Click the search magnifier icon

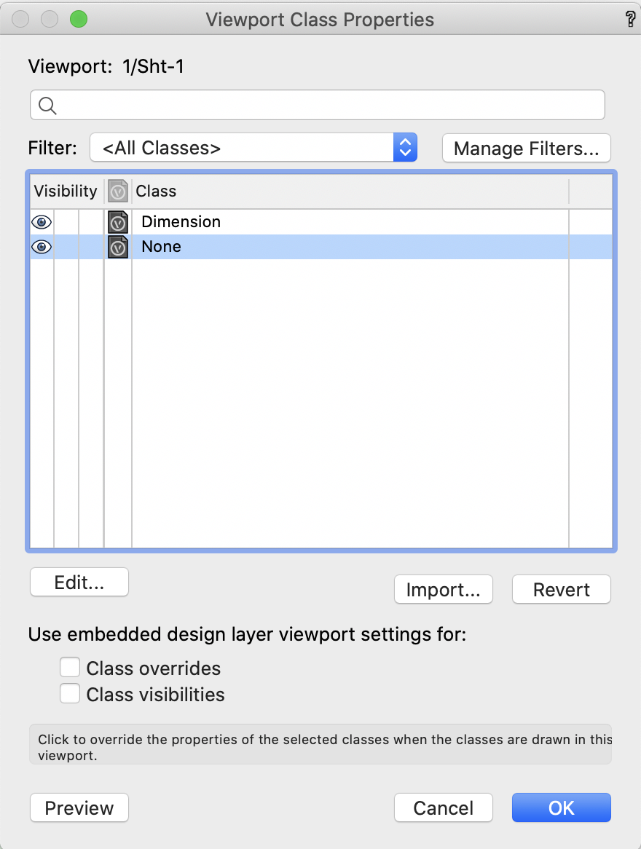[47, 106]
